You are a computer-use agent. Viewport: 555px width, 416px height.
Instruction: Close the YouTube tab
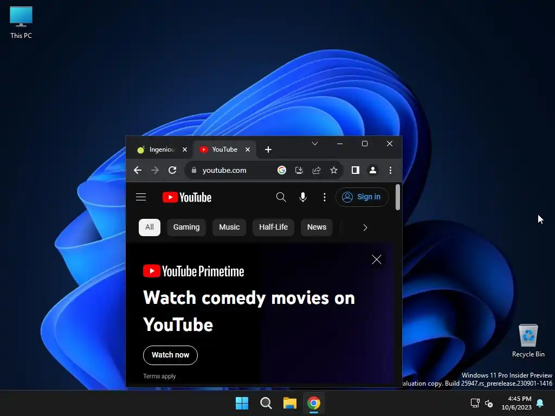click(248, 149)
